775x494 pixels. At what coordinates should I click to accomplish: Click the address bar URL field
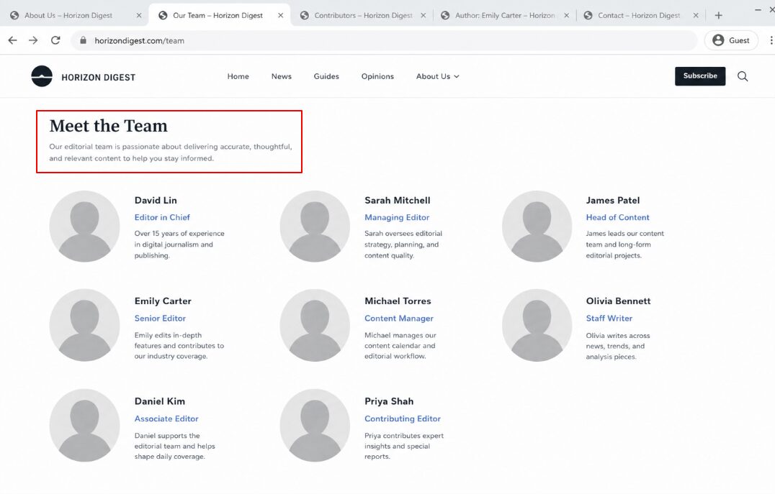tap(385, 40)
